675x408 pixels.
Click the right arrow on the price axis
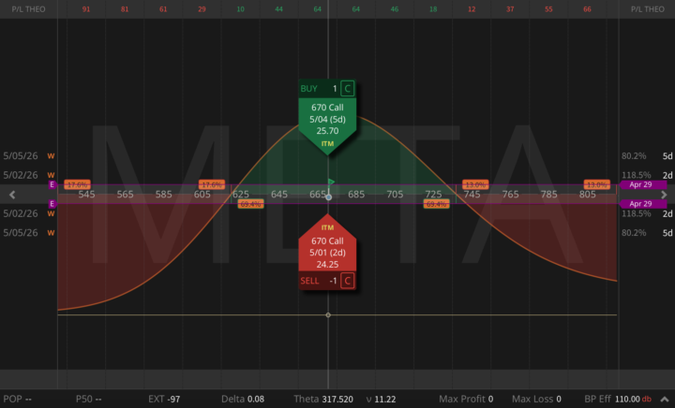(x=664, y=195)
